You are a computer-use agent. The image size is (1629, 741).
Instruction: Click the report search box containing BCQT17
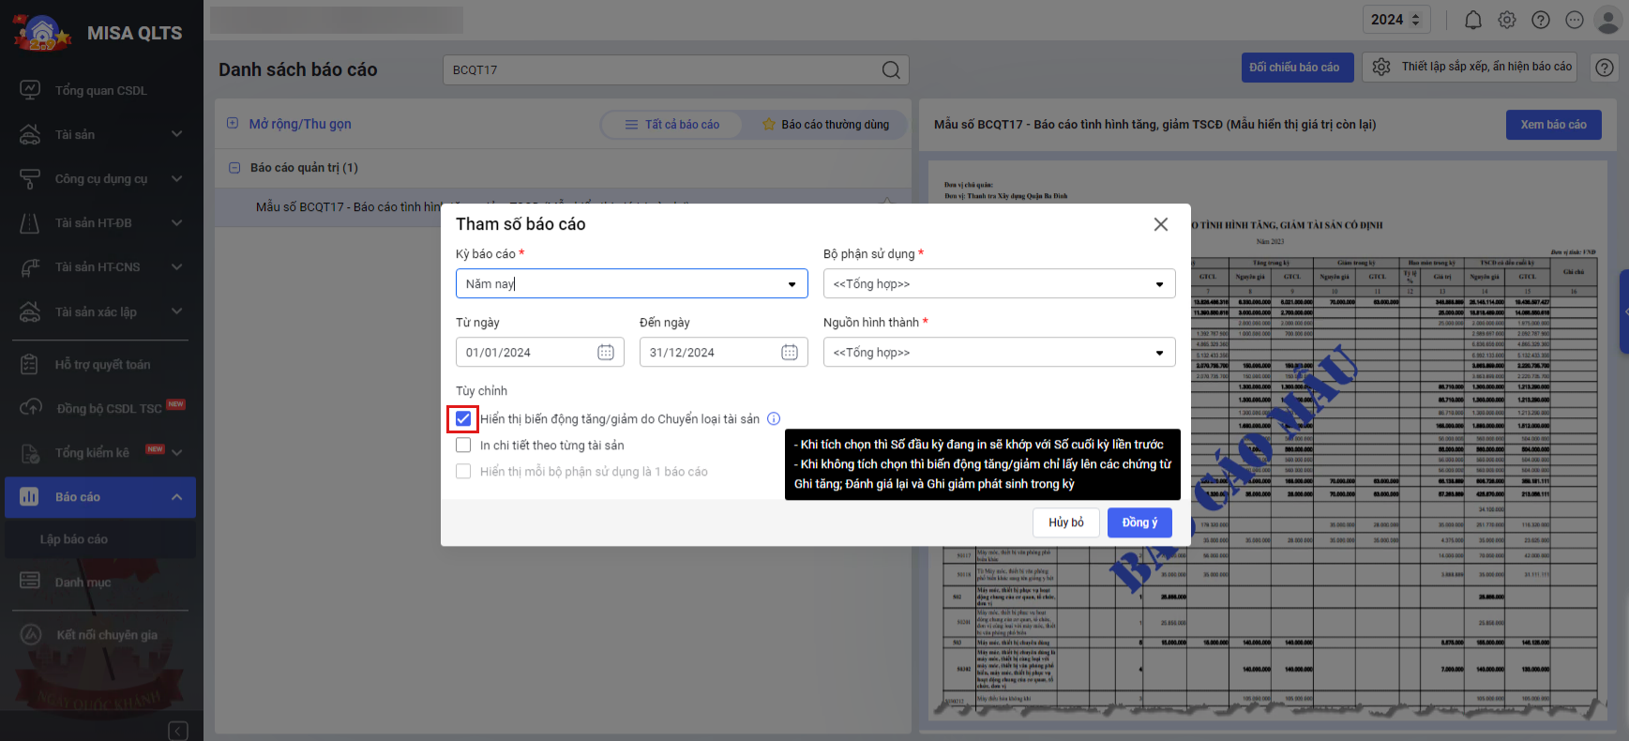coord(675,69)
